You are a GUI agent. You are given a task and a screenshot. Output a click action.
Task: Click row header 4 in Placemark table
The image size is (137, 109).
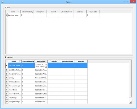pyautogui.click(x=7, y=78)
